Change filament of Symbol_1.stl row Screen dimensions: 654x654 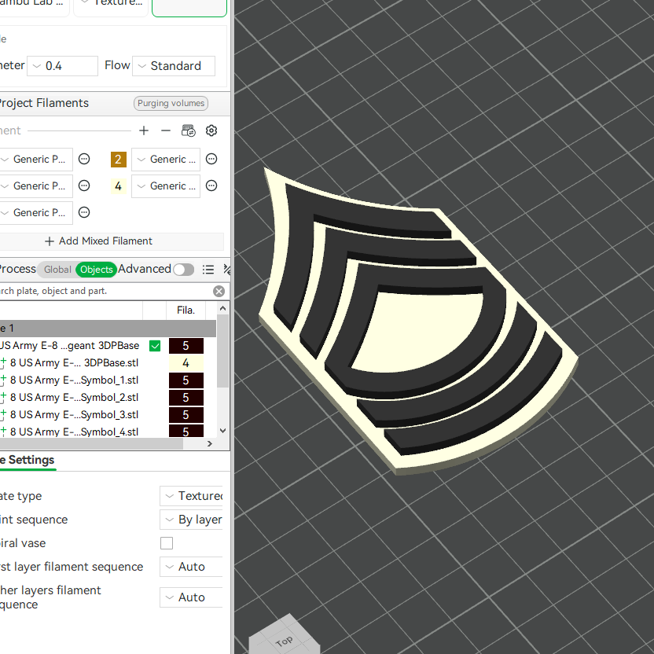[x=186, y=380]
